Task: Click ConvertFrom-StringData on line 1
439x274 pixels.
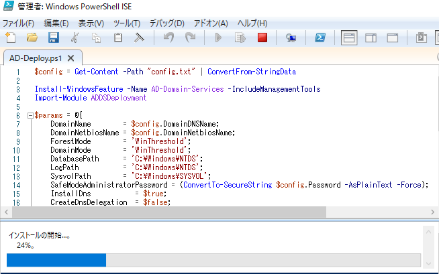Action: pyautogui.click(x=252, y=72)
